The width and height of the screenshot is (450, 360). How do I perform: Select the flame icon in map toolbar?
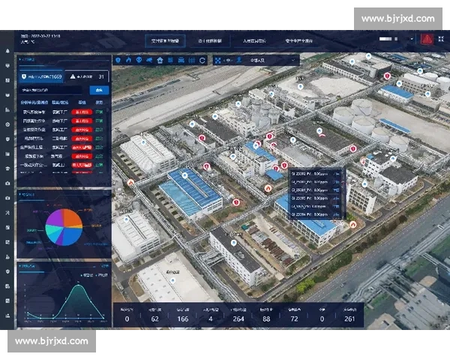[x=128, y=60]
